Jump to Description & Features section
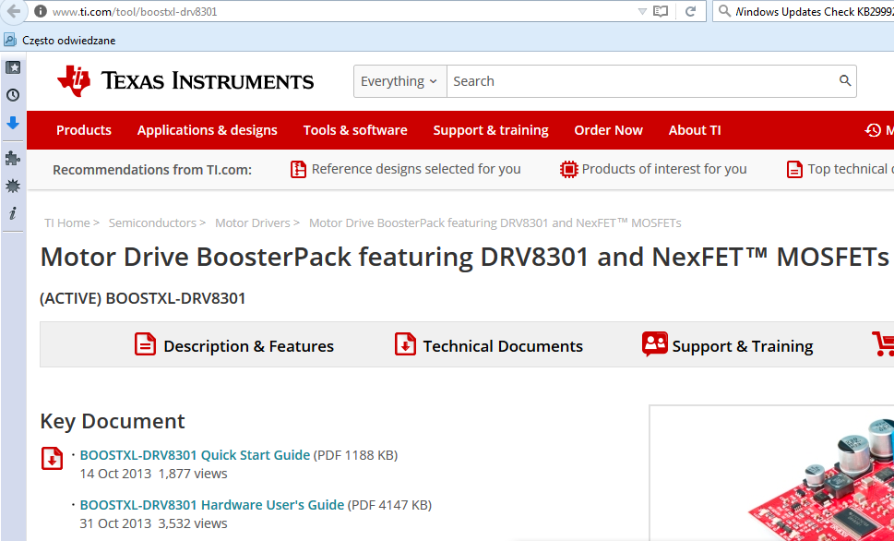 pyautogui.click(x=248, y=346)
